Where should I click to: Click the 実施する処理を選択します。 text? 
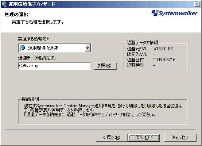click(38, 22)
